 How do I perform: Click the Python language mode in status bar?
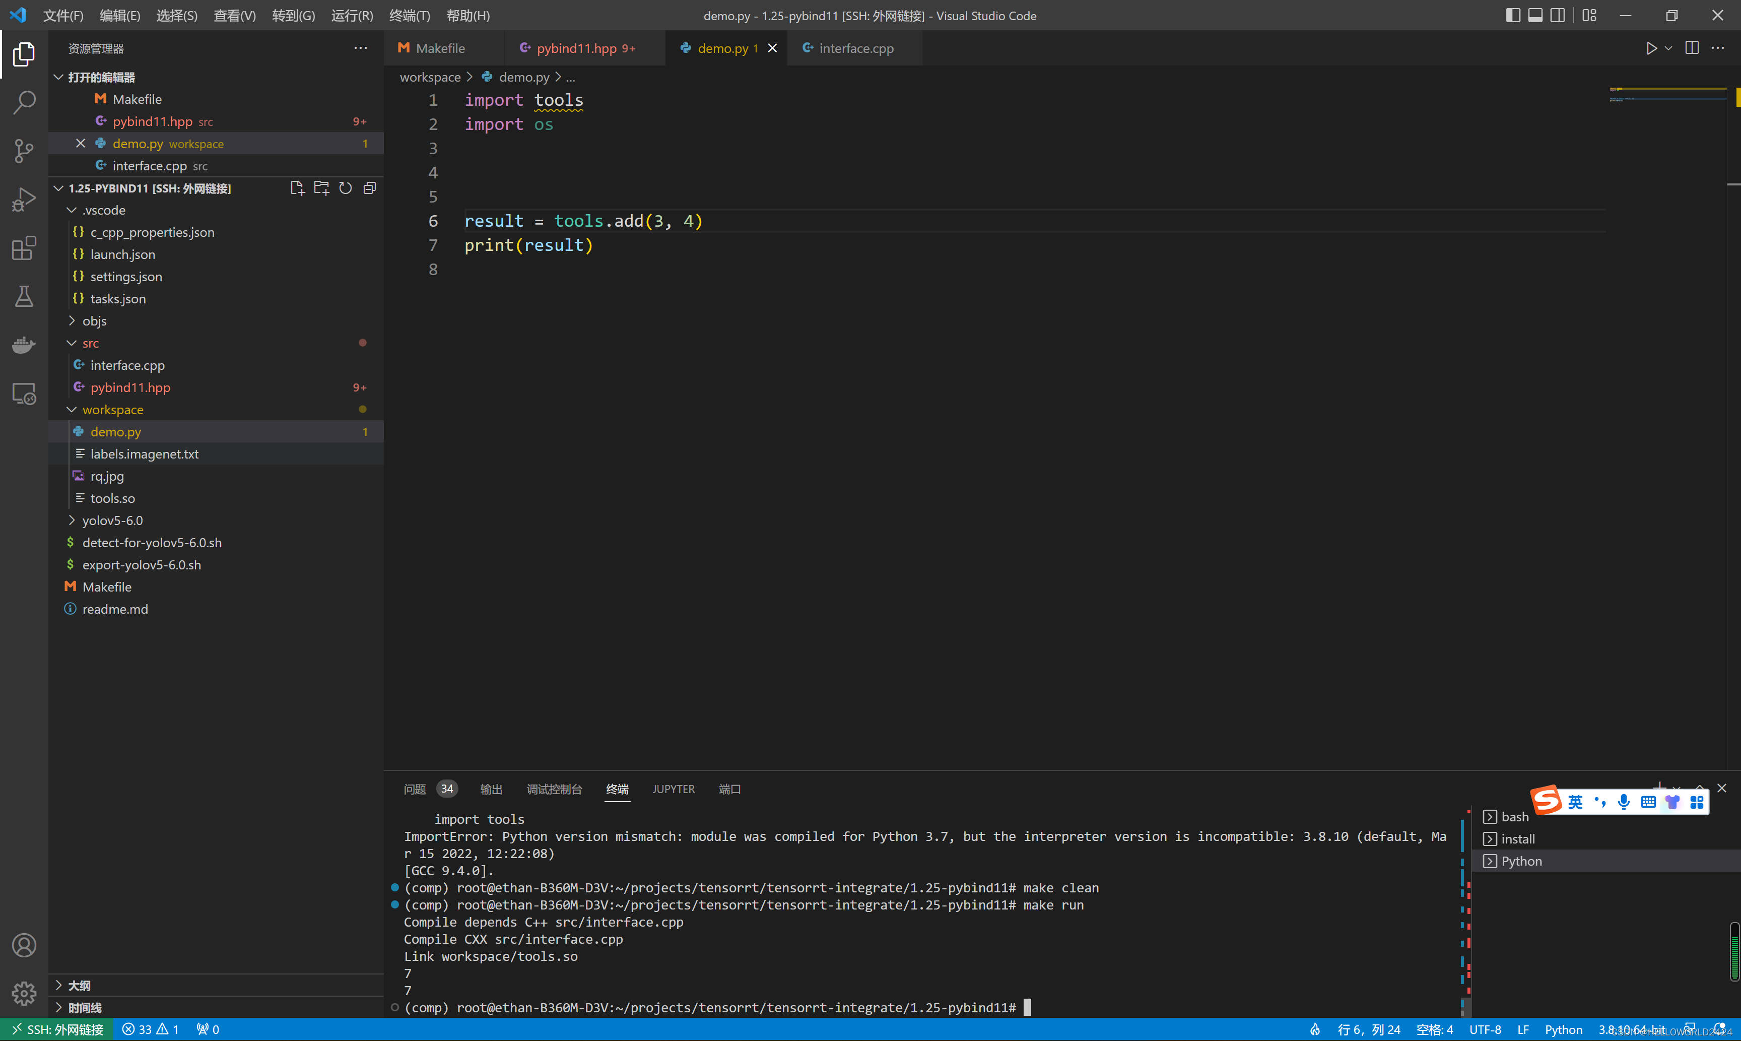(1563, 1029)
